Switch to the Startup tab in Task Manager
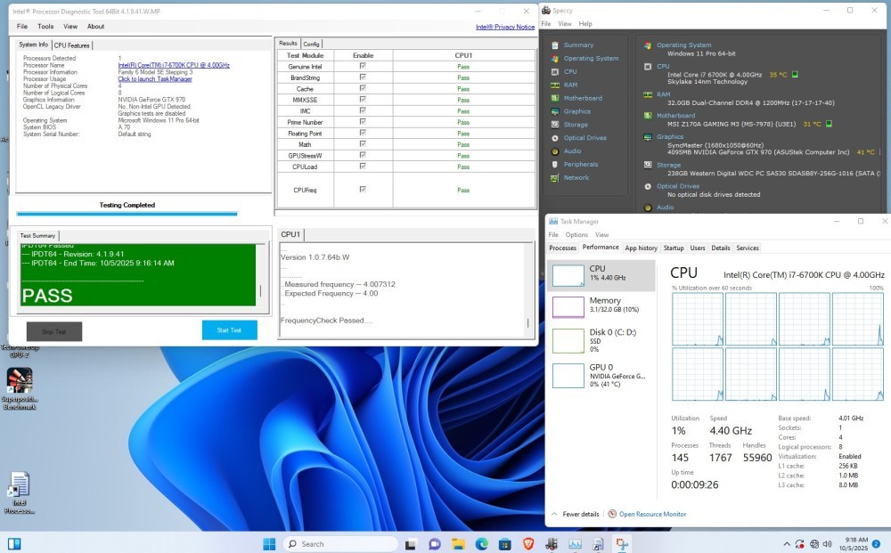This screenshot has width=891, height=553. tap(674, 248)
